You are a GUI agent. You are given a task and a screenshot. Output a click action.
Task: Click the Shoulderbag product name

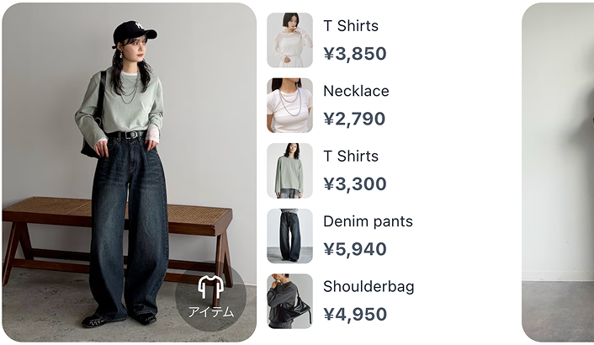coord(369,287)
